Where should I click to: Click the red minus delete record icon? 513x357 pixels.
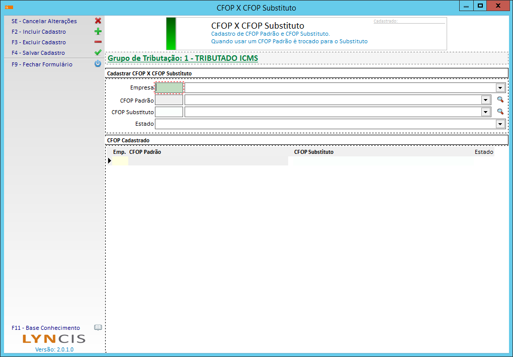pyautogui.click(x=98, y=42)
